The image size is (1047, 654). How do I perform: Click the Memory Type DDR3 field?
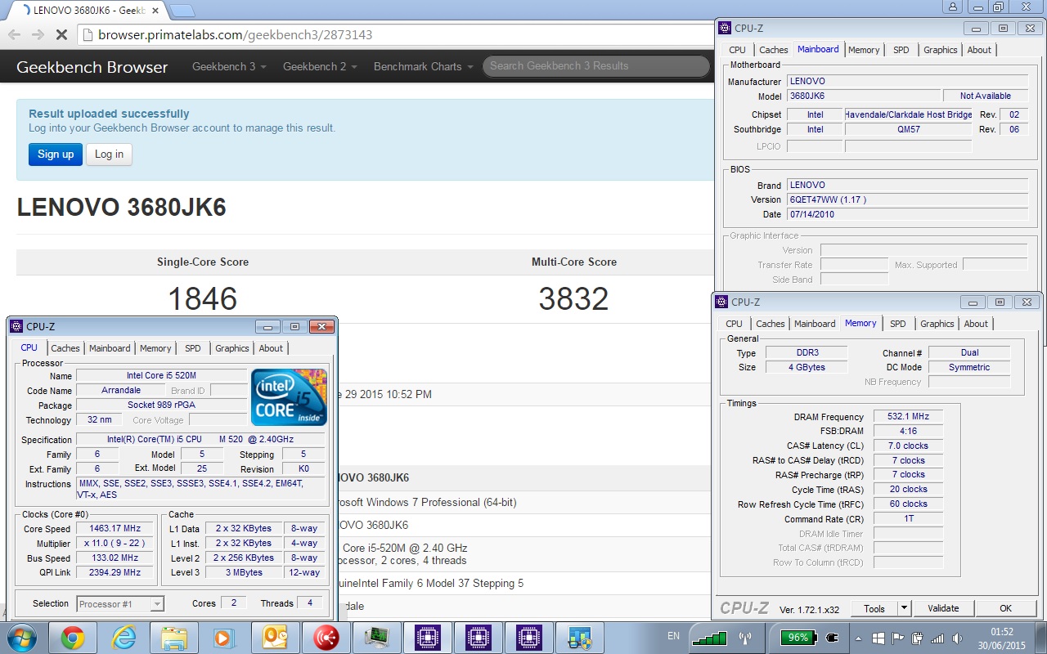point(807,352)
